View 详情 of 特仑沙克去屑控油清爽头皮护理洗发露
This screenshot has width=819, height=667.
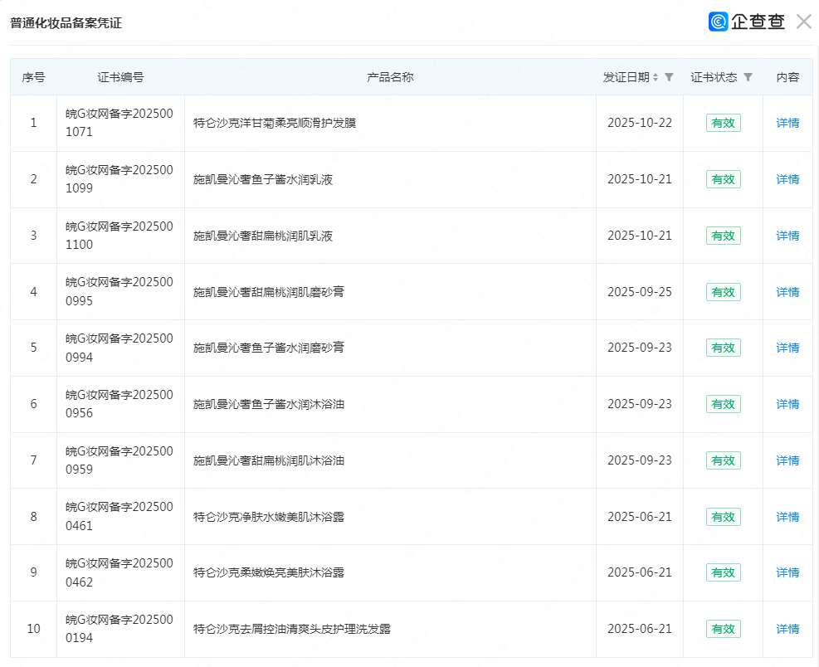tap(787, 629)
